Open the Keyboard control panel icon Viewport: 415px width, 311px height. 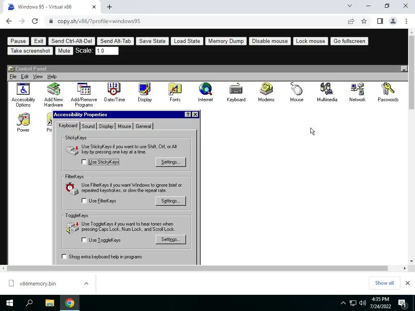point(236,92)
